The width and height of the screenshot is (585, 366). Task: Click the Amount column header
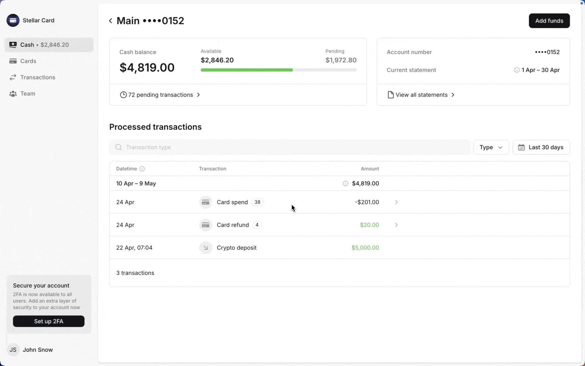click(x=370, y=169)
